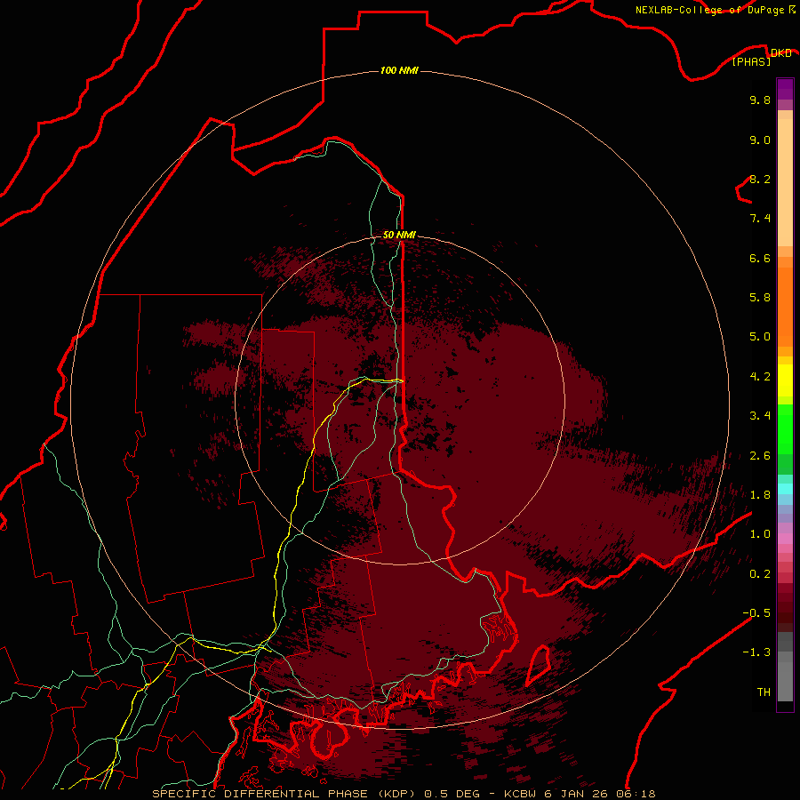This screenshot has width=800, height=800.
Task: Click the 1.8 legend value
Action: click(x=760, y=495)
